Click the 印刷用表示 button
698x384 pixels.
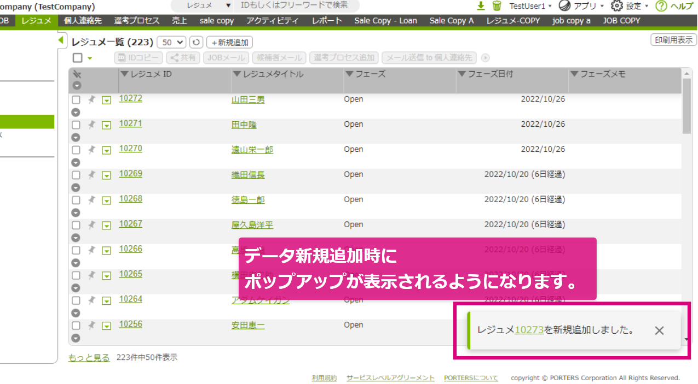pos(673,40)
